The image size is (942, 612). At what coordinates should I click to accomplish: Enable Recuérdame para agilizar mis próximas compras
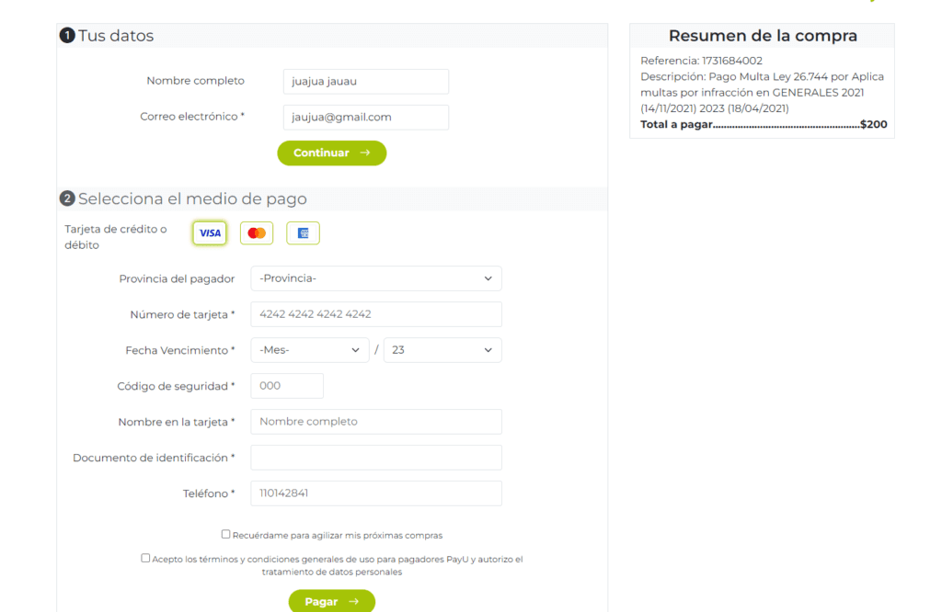pyautogui.click(x=226, y=534)
